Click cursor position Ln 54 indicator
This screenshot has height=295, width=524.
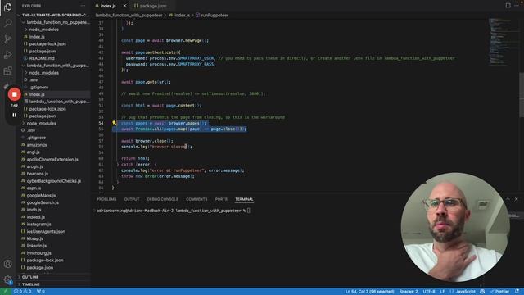(x=369, y=292)
